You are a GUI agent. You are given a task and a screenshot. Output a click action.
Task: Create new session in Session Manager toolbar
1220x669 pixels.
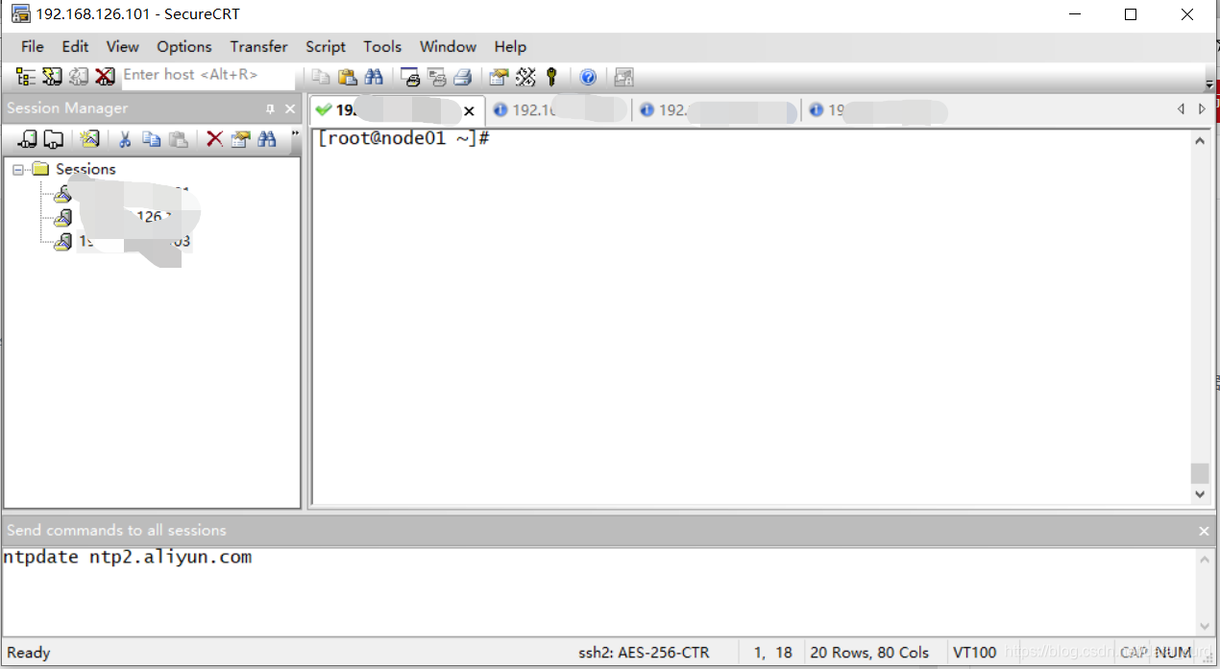[x=89, y=139]
